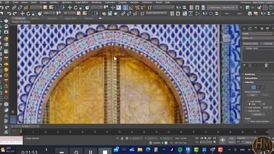274x154 pixels.
Task: Select Vertex sub-object level
Action: 253,87
